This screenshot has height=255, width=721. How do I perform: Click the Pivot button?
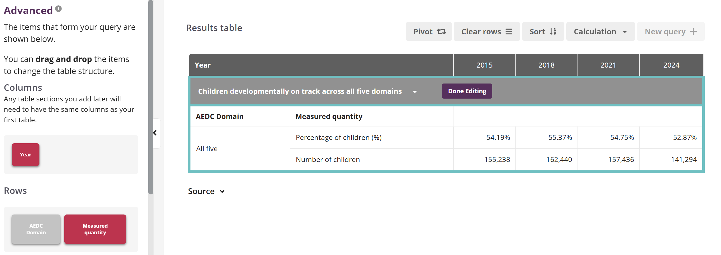coord(428,32)
